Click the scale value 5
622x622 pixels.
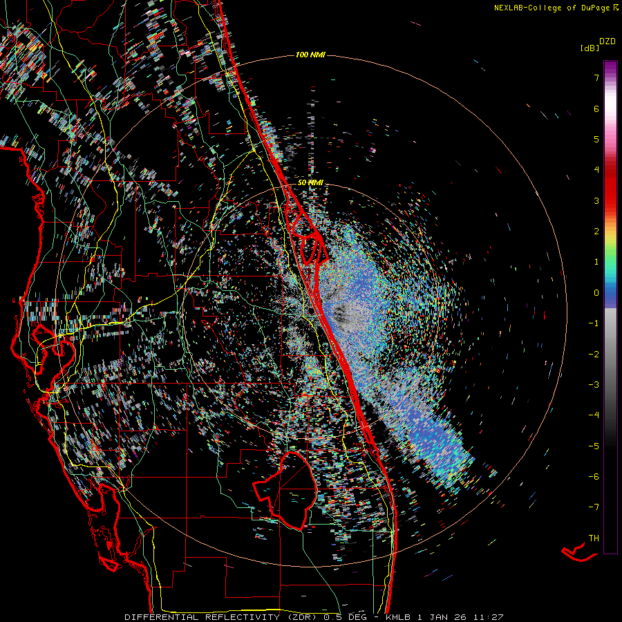point(596,139)
